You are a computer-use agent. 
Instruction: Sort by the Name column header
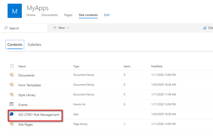(22, 66)
